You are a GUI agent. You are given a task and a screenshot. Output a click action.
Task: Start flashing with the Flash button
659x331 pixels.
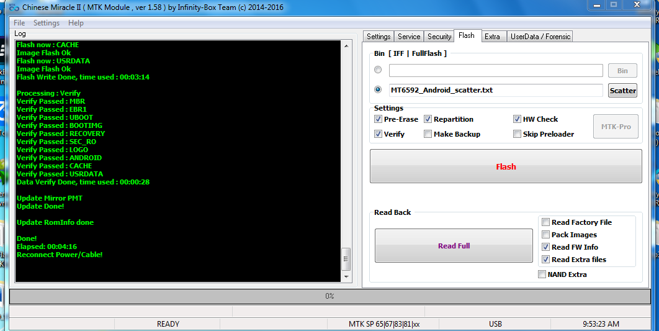[506, 166]
